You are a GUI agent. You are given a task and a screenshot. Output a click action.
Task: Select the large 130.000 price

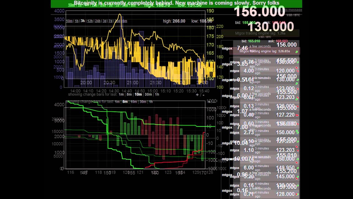click(x=271, y=27)
